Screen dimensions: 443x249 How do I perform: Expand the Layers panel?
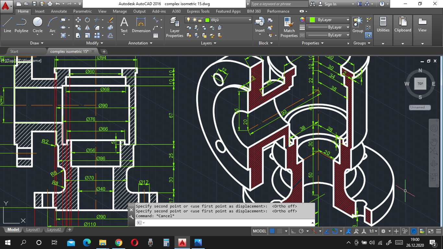point(209,43)
